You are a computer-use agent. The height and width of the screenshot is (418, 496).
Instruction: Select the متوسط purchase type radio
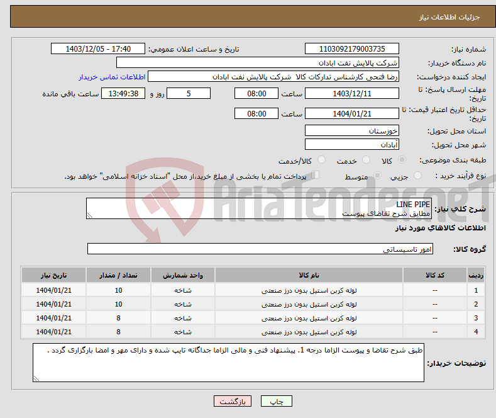377,176
